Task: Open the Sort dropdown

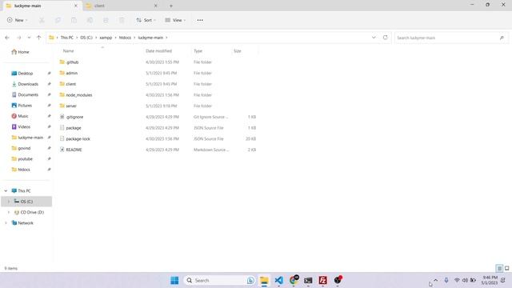Action: click(146, 20)
